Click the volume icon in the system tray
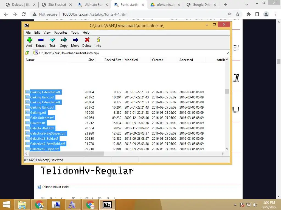This screenshot has height=210, width=281. [255, 205]
